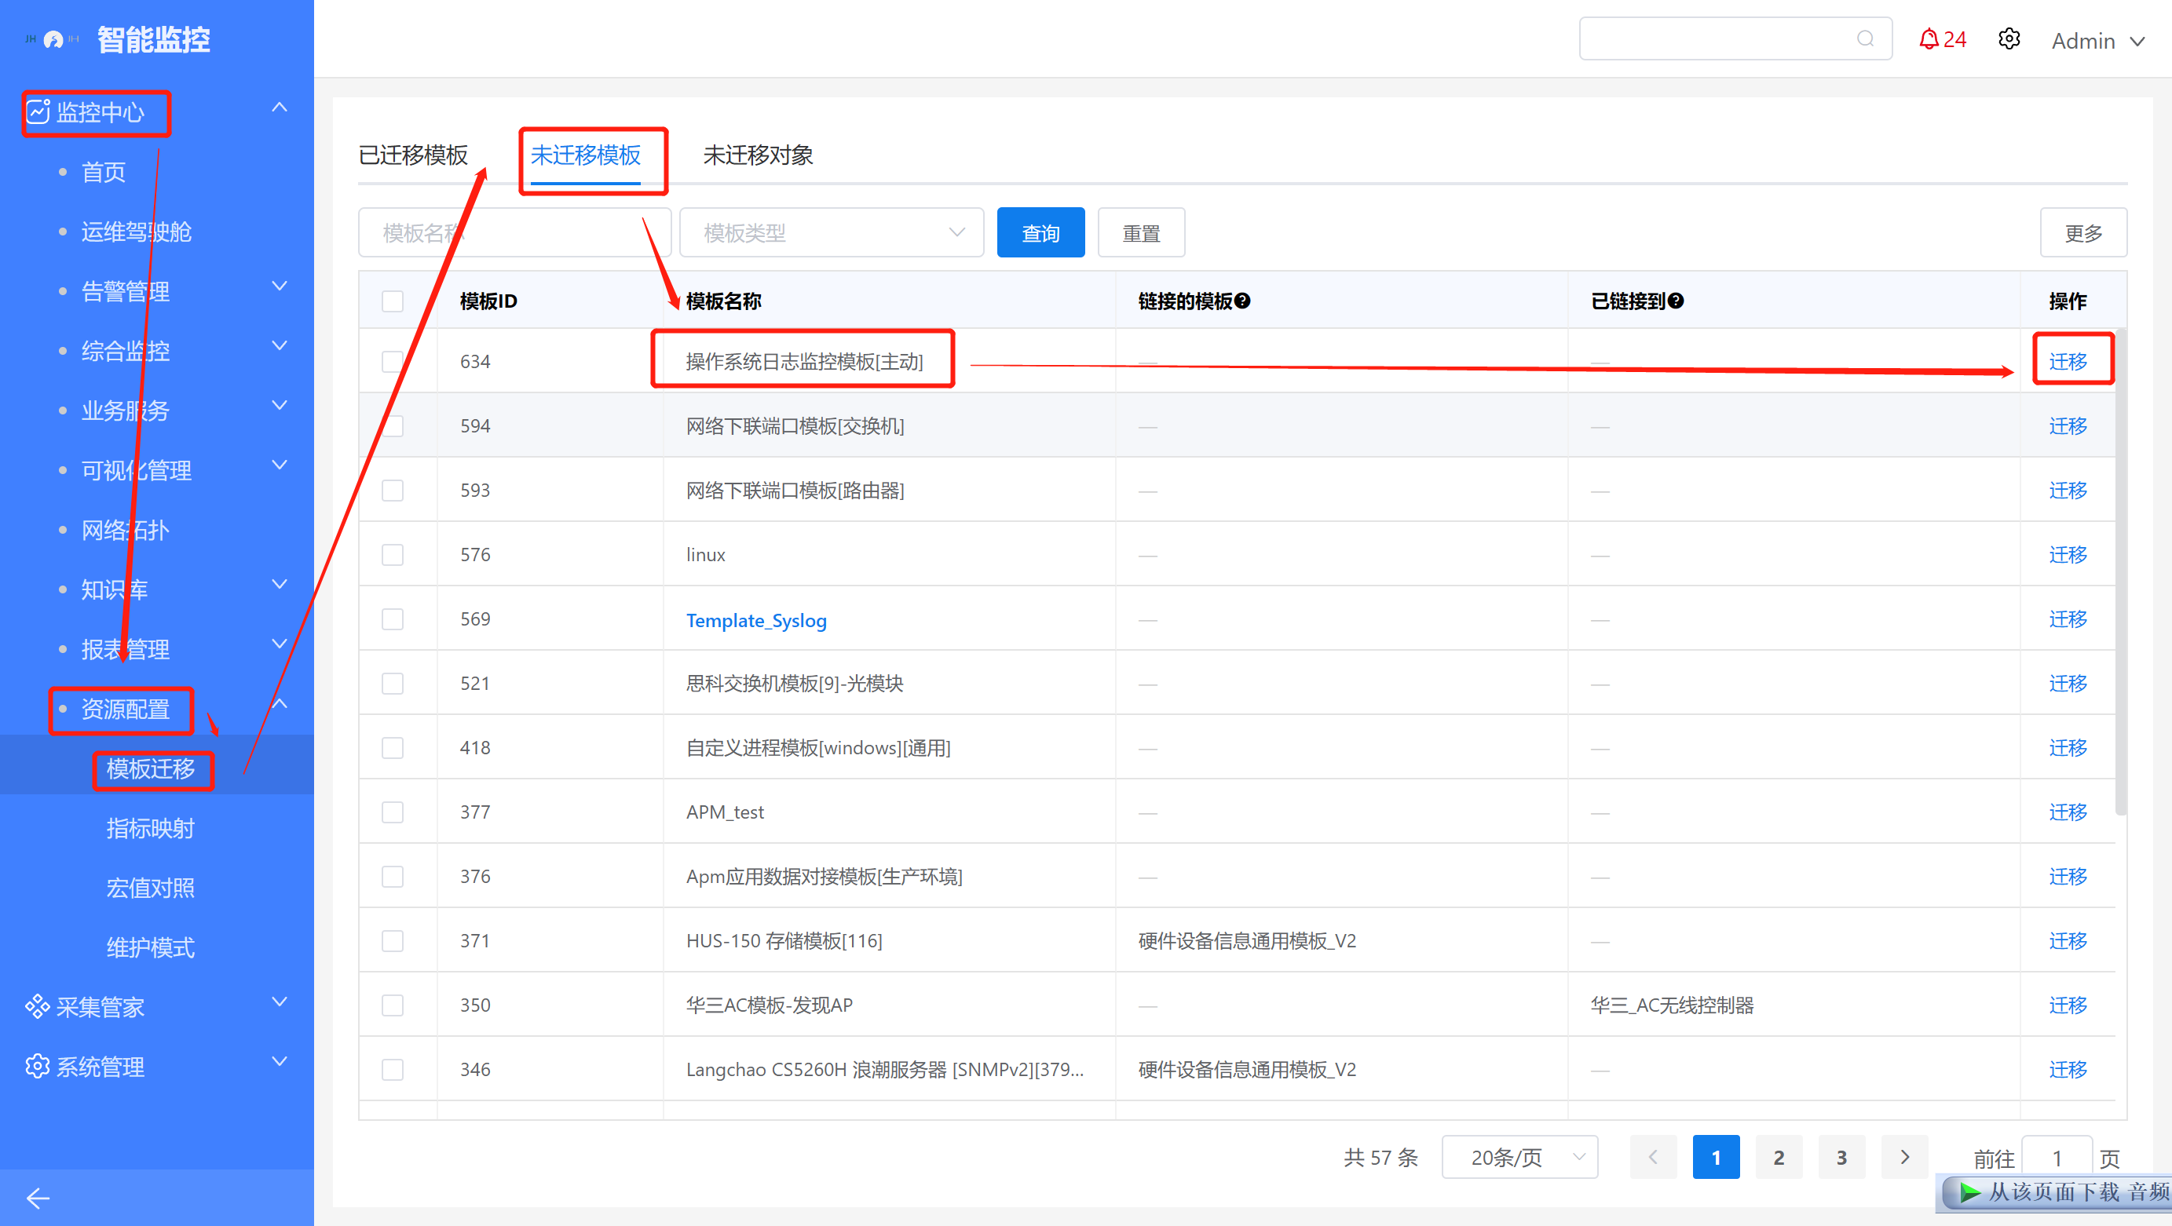Click the 重置 button
Screen dimensions: 2172x1226
pos(1142,232)
